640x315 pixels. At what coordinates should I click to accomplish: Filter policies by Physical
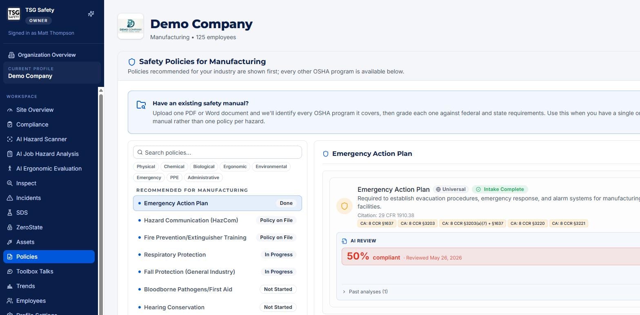click(146, 166)
